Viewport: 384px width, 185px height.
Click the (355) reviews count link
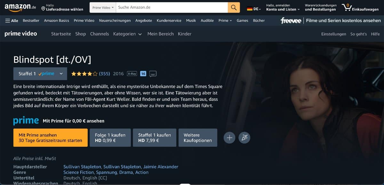(104, 74)
